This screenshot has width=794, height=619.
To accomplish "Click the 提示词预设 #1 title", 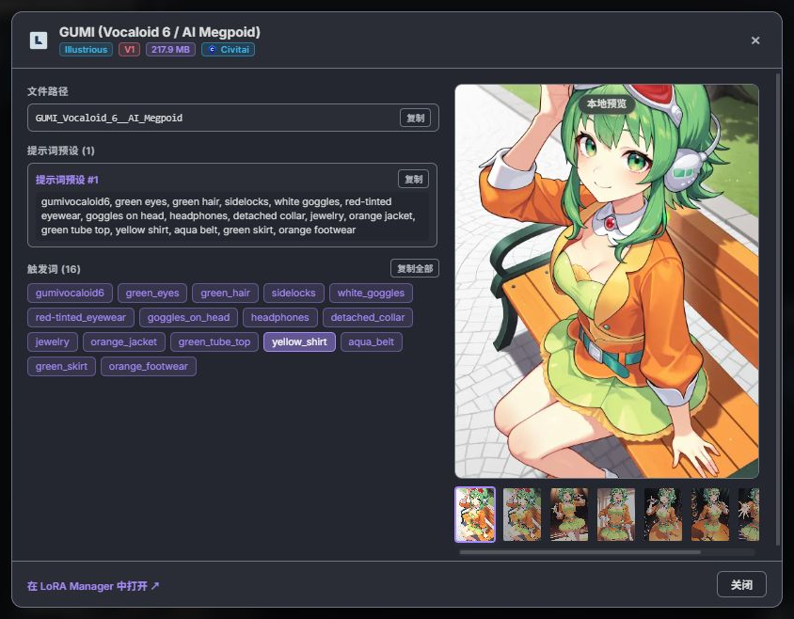I will click(67, 180).
